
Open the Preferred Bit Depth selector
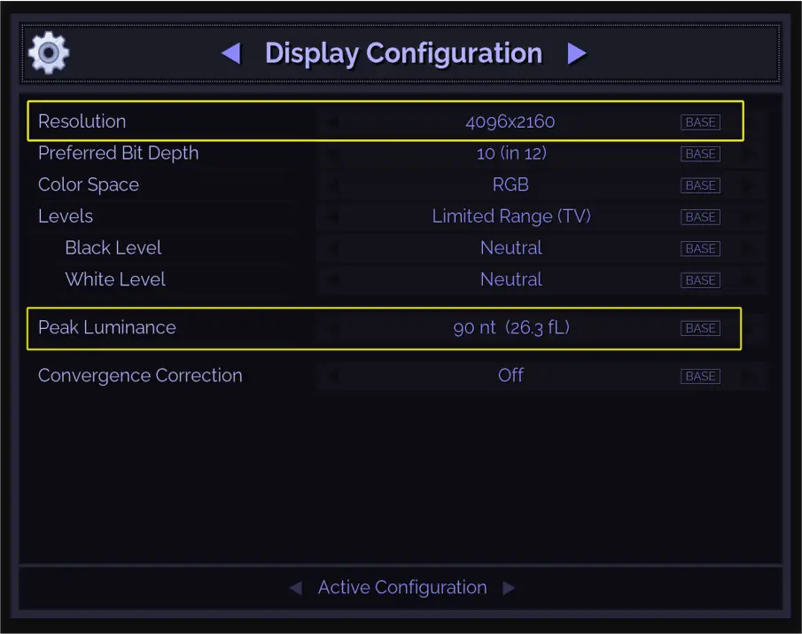click(511, 153)
